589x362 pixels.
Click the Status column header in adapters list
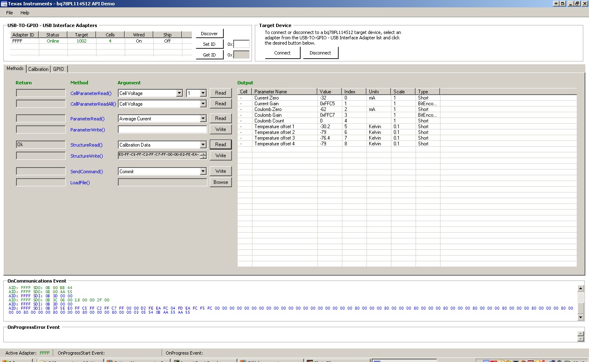click(53, 35)
